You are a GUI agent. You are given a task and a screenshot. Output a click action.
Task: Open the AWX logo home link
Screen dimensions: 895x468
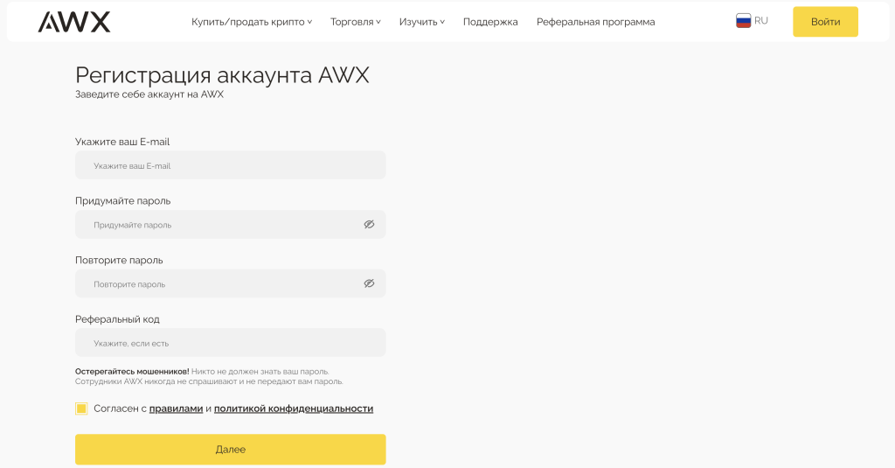74,22
